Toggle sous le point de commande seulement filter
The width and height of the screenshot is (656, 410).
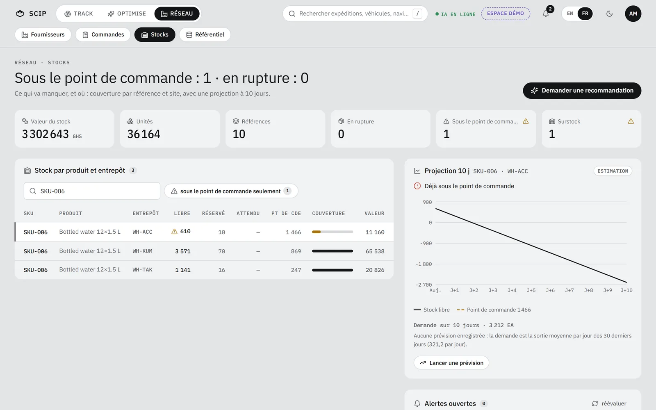click(x=231, y=191)
